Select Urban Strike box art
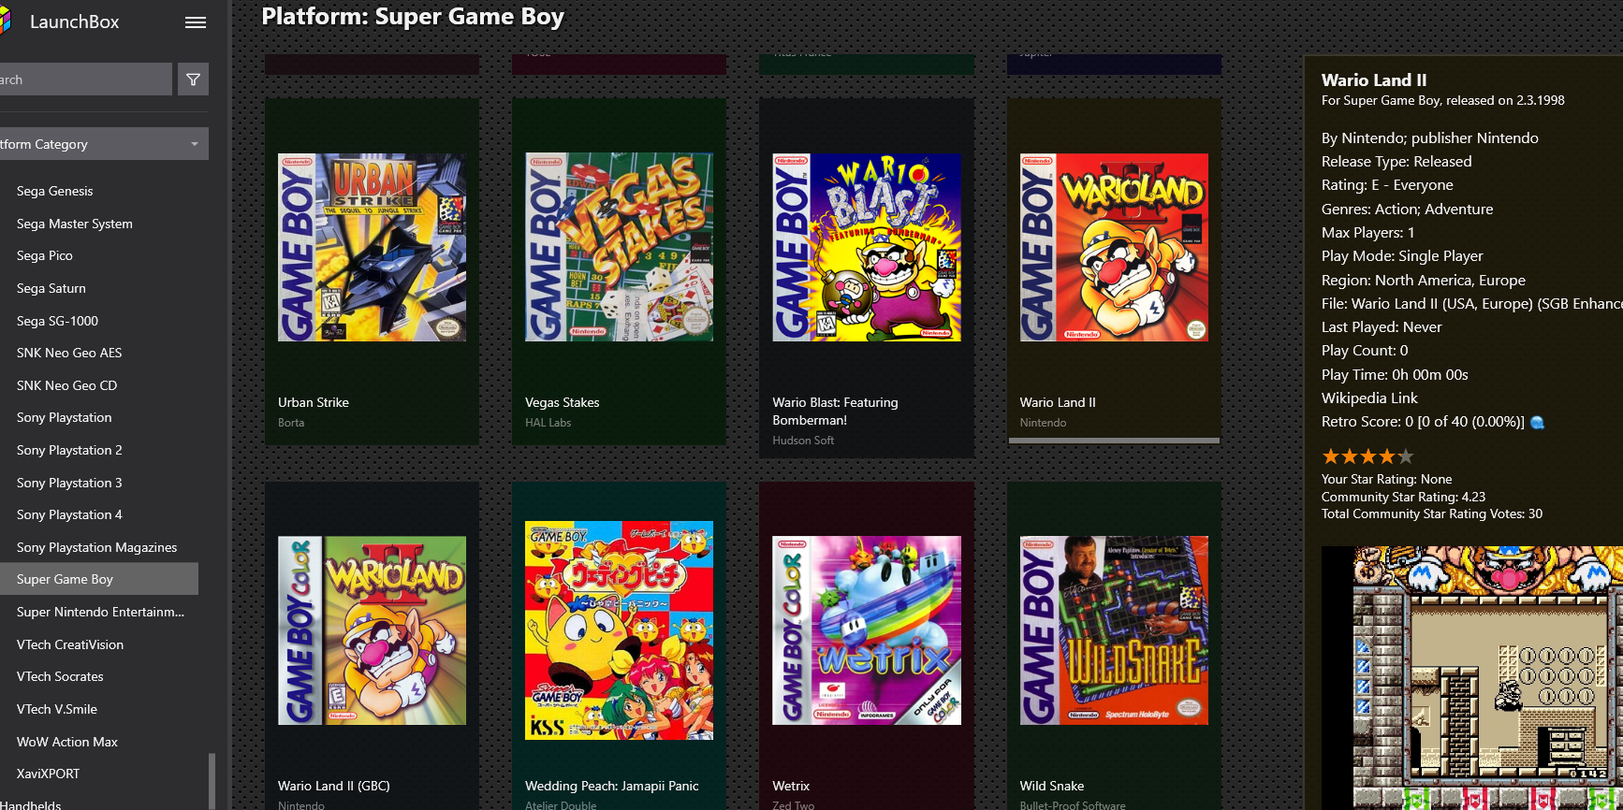 372,247
